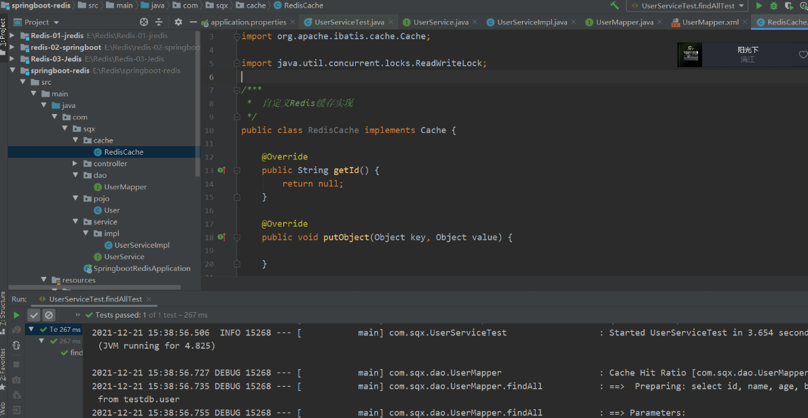
Task: Switch to application.properties tab
Action: click(x=249, y=22)
